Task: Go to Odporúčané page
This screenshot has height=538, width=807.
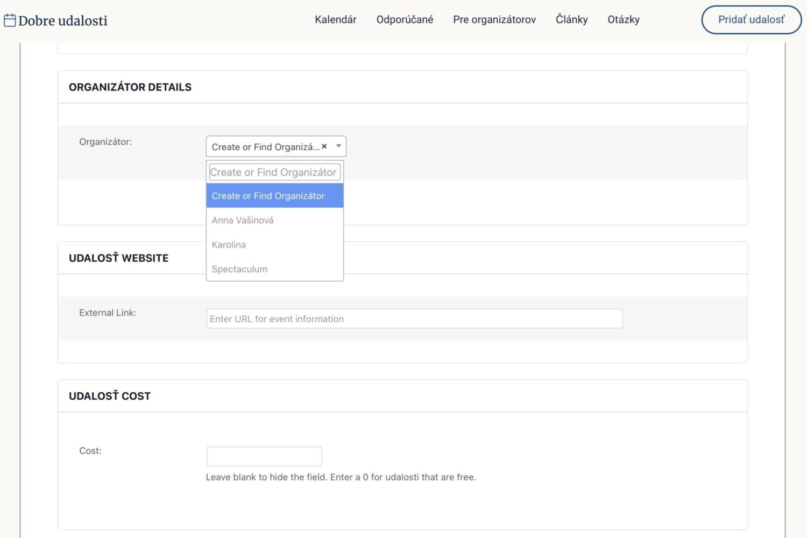Action: 405,19
